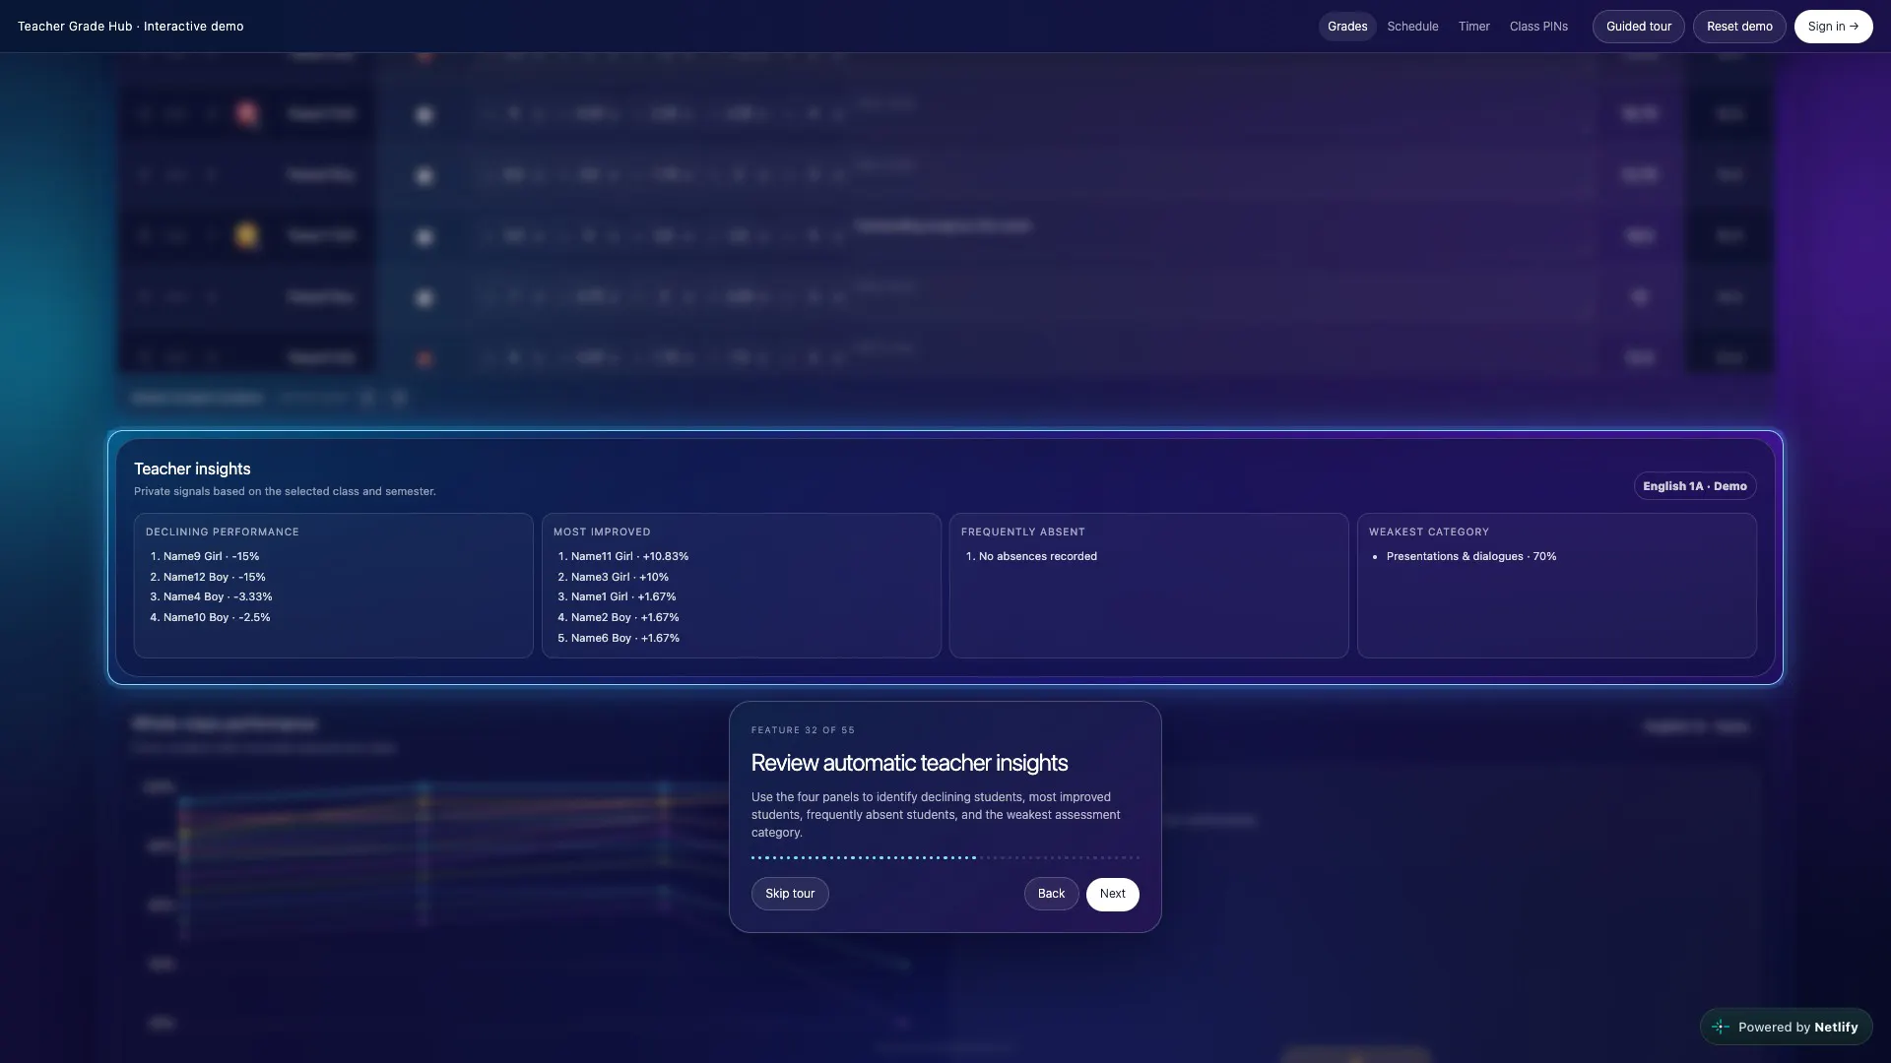Click the Feature 32 of 55 label
This screenshot has width=1891, height=1063.
point(803,730)
